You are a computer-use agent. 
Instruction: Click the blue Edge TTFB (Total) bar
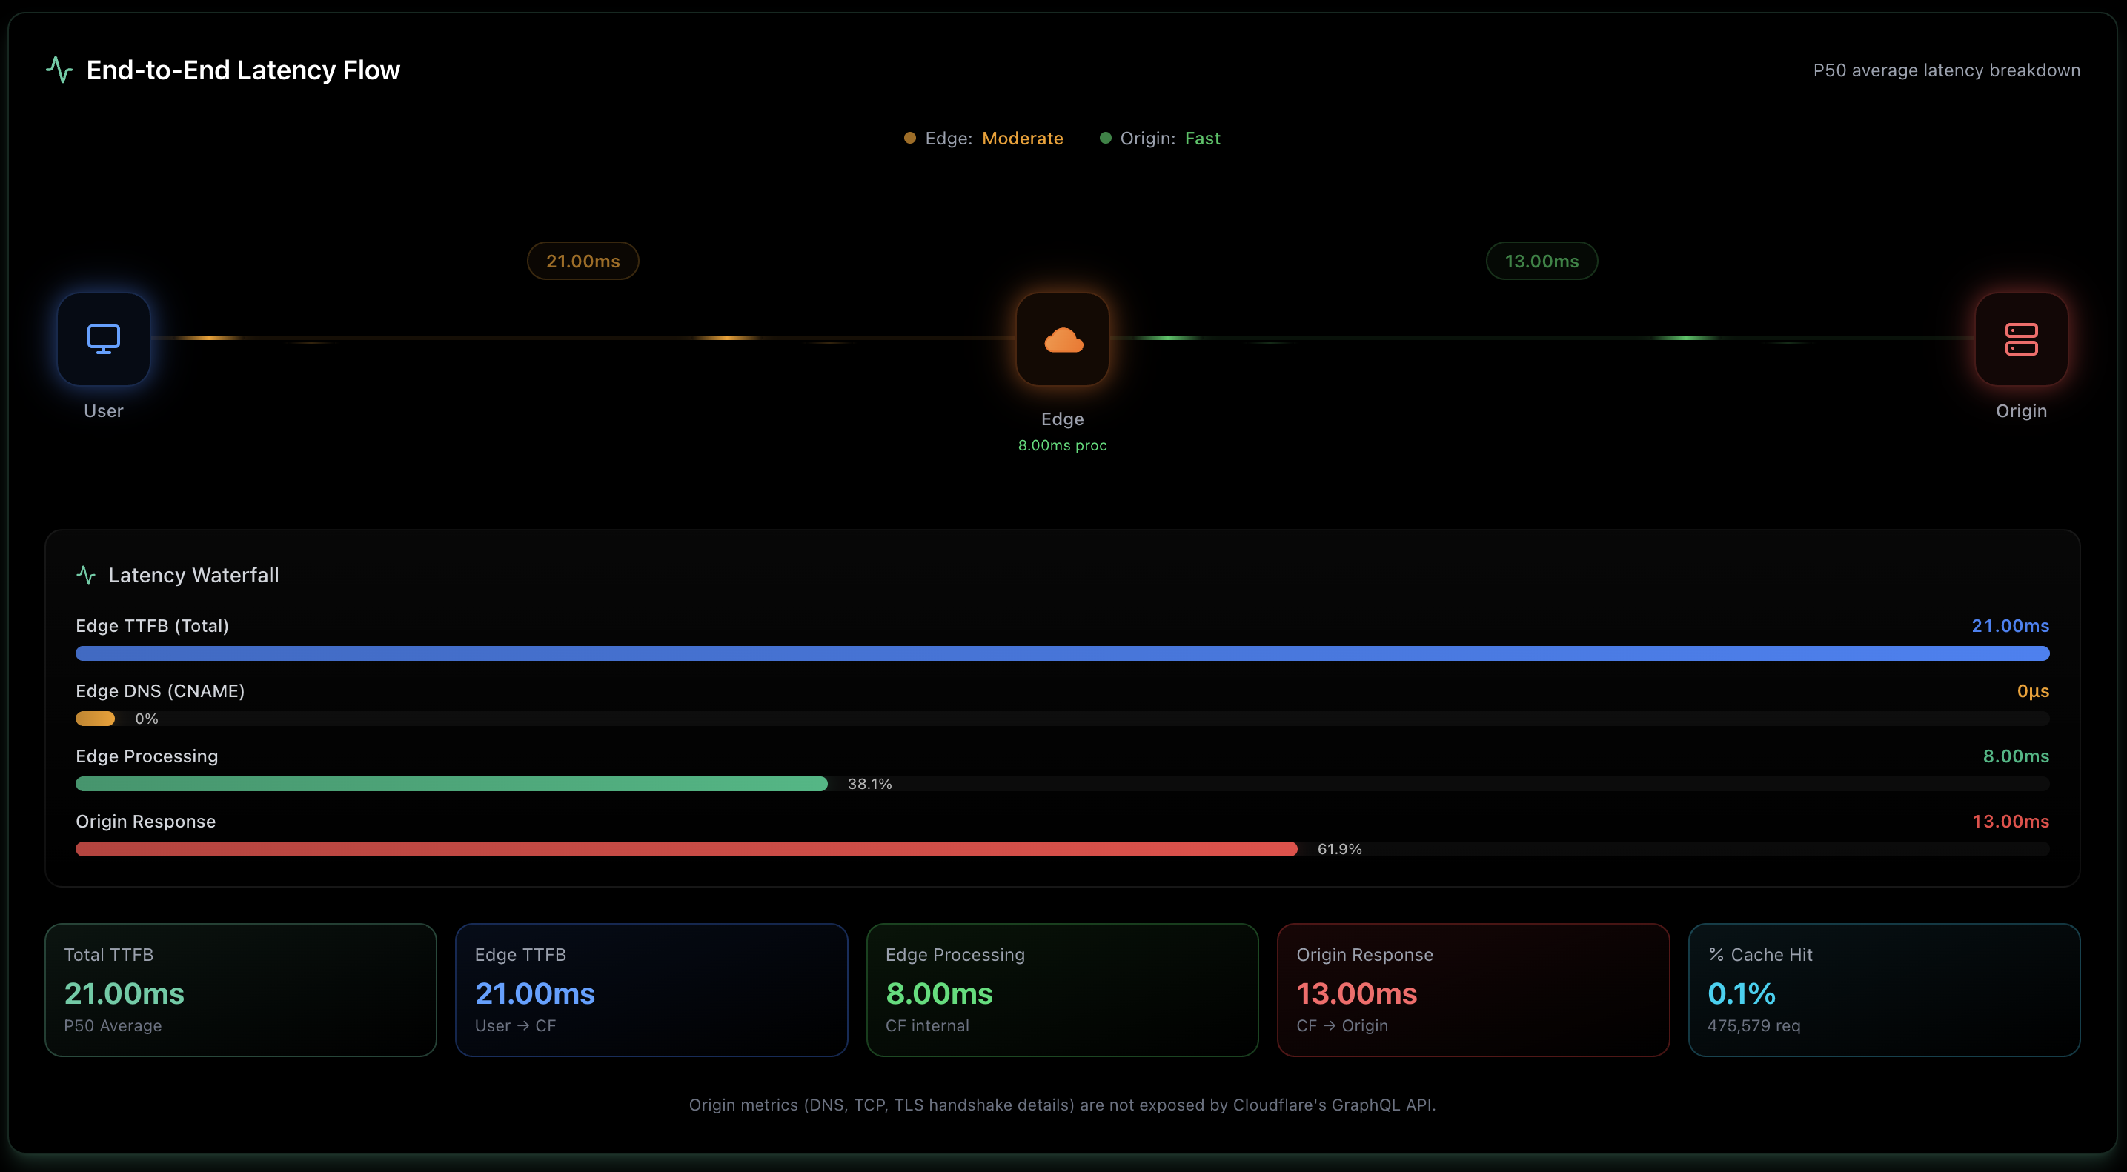[x=1063, y=653]
